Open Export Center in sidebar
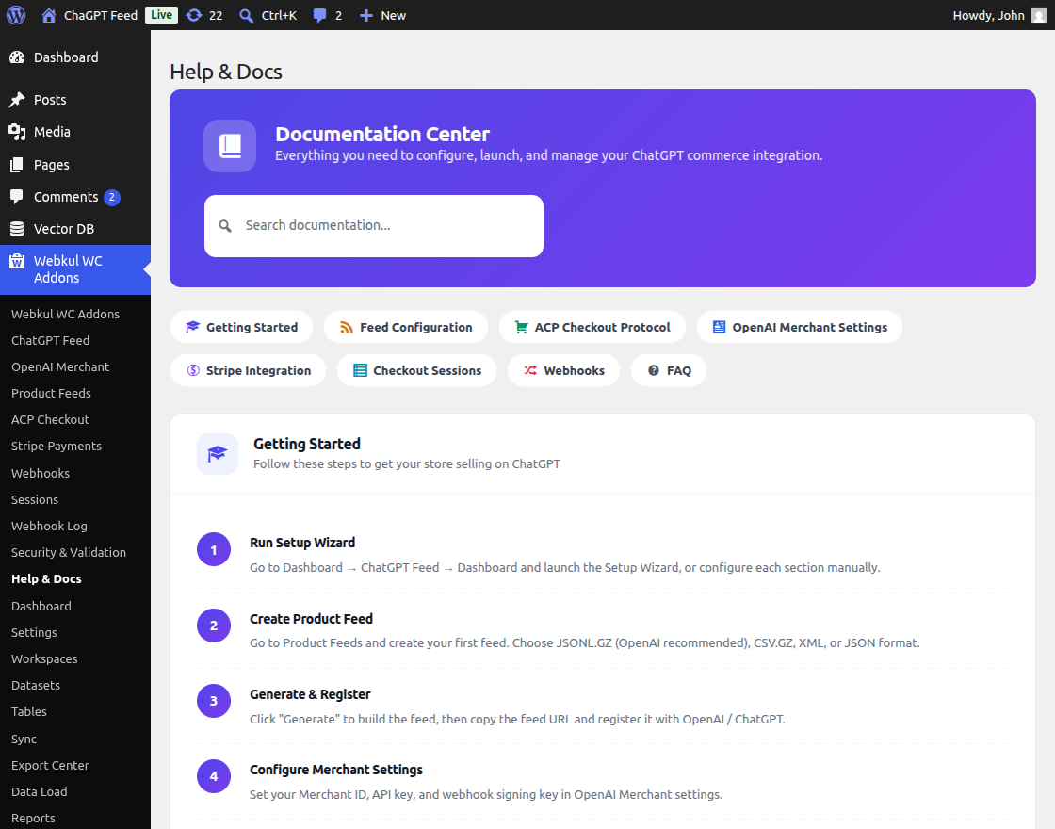This screenshot has height=829, width=1055. [x=50, y=765]
